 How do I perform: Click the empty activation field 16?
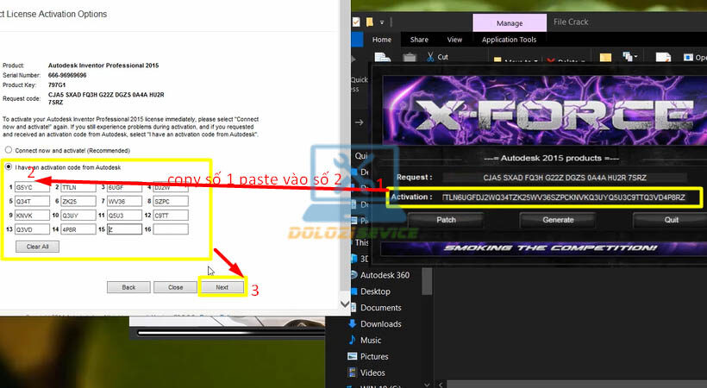pyautogui.click(x=171, y=229)
